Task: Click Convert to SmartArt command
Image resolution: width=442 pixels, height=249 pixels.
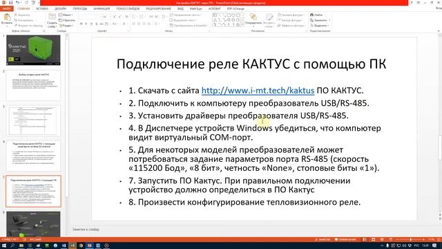Action: [189, 26]
